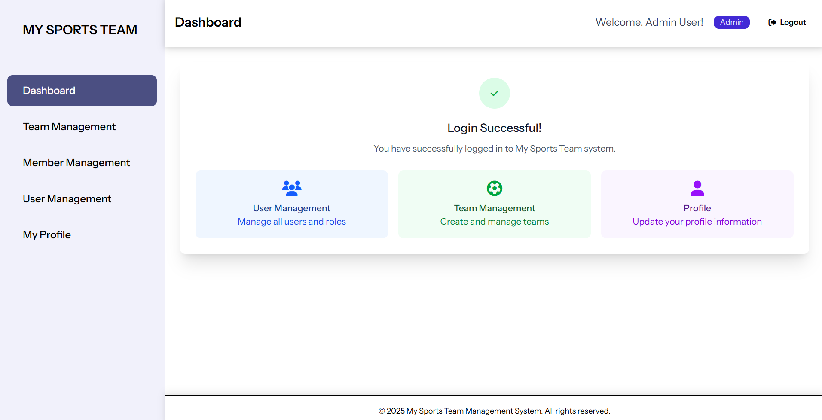Click the Manage all users and roles link
This screenshot has width=822, height=420.
(x=291, y=221)
